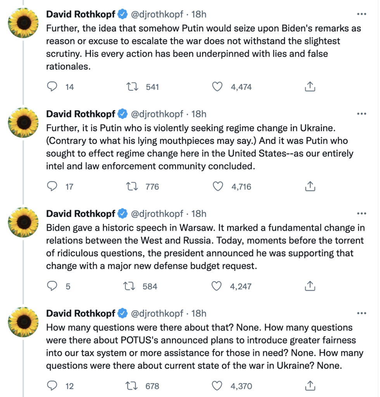
Task: Reply to the Warsaw speech tweet
Action: pos(52,287)
